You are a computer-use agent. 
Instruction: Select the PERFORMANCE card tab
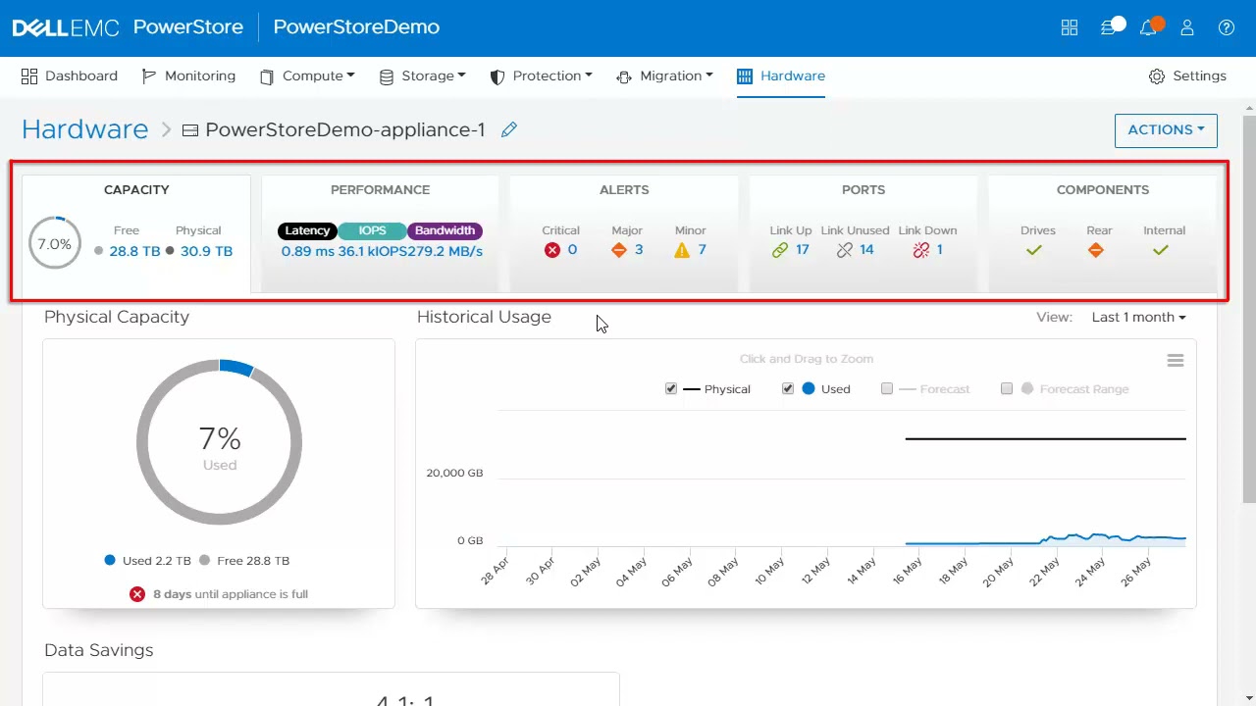(x=380, y=233)
